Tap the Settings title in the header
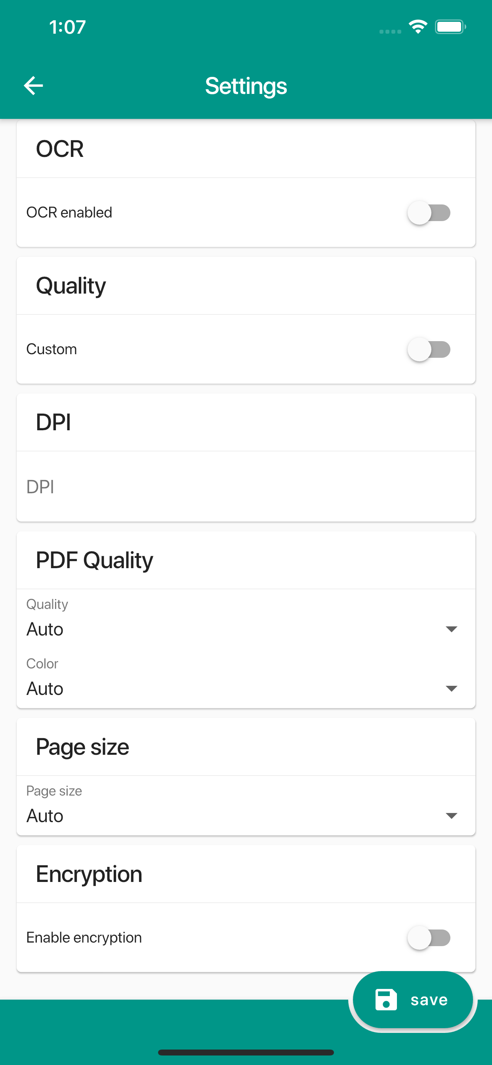The height and width of the screenshot is (1065, 492). point(246,86)
